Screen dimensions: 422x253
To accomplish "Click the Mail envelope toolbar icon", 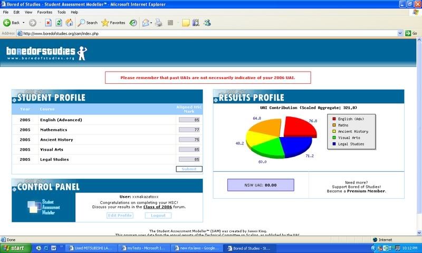I will (x=146, y=23).
